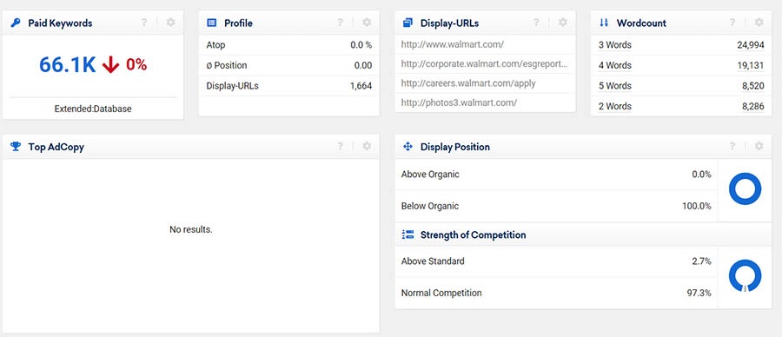
Task: Select the 3 Words wordcount row
Action: pos(681,45)
